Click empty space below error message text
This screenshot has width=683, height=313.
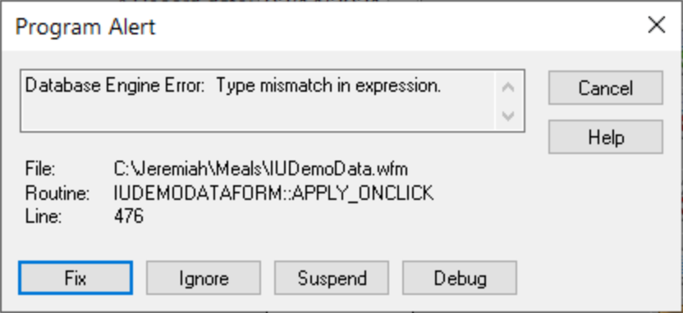[257, 114]
